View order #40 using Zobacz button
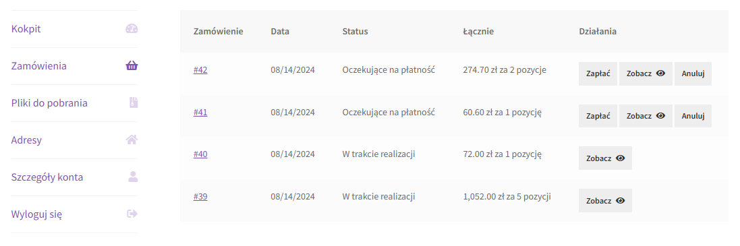Image resolution: width=740 pixels, height=246 pixels. tap(605, 158)
